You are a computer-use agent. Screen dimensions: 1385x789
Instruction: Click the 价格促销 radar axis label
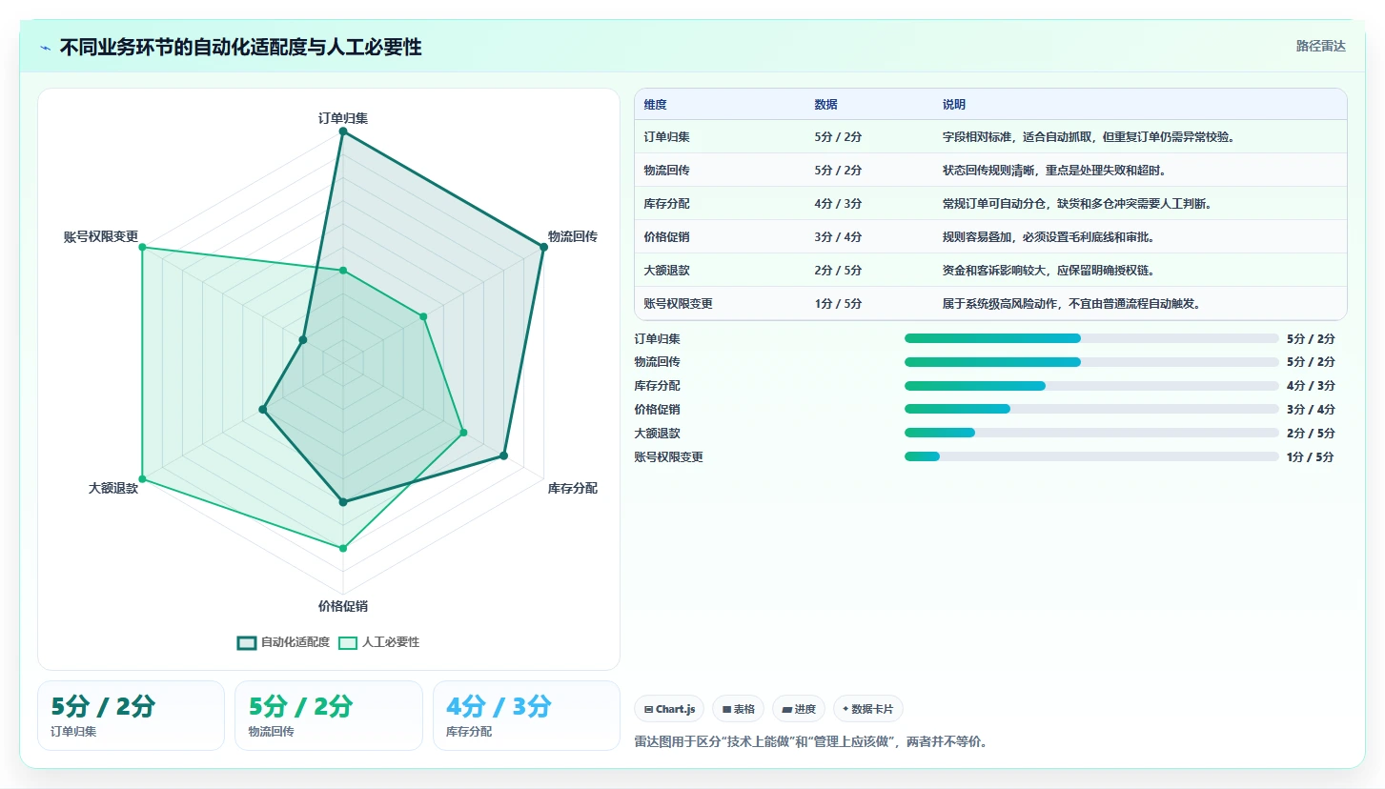(343, 606)
